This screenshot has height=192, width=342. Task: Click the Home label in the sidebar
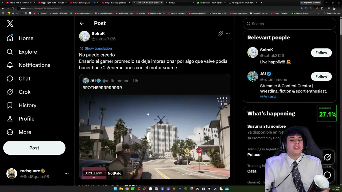point(26,38)
